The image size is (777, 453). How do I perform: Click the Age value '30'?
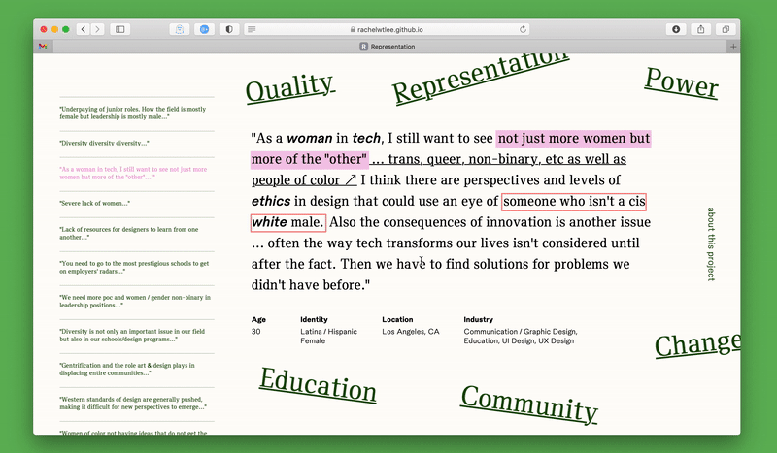click(x=255, y=332)
